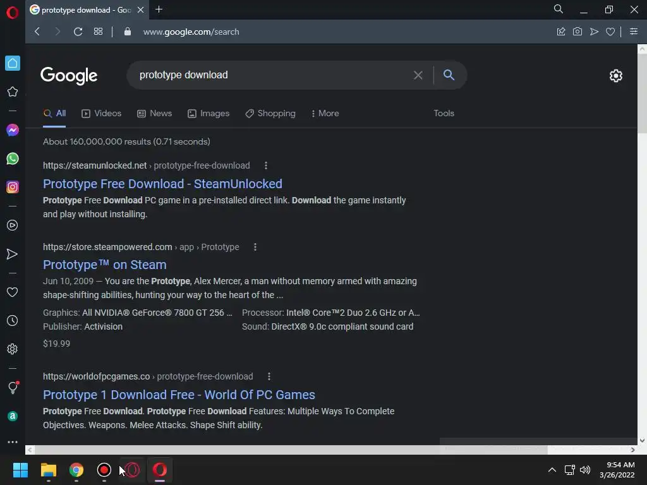
Task: Close the prototype download tab
Action: [141, 10]
